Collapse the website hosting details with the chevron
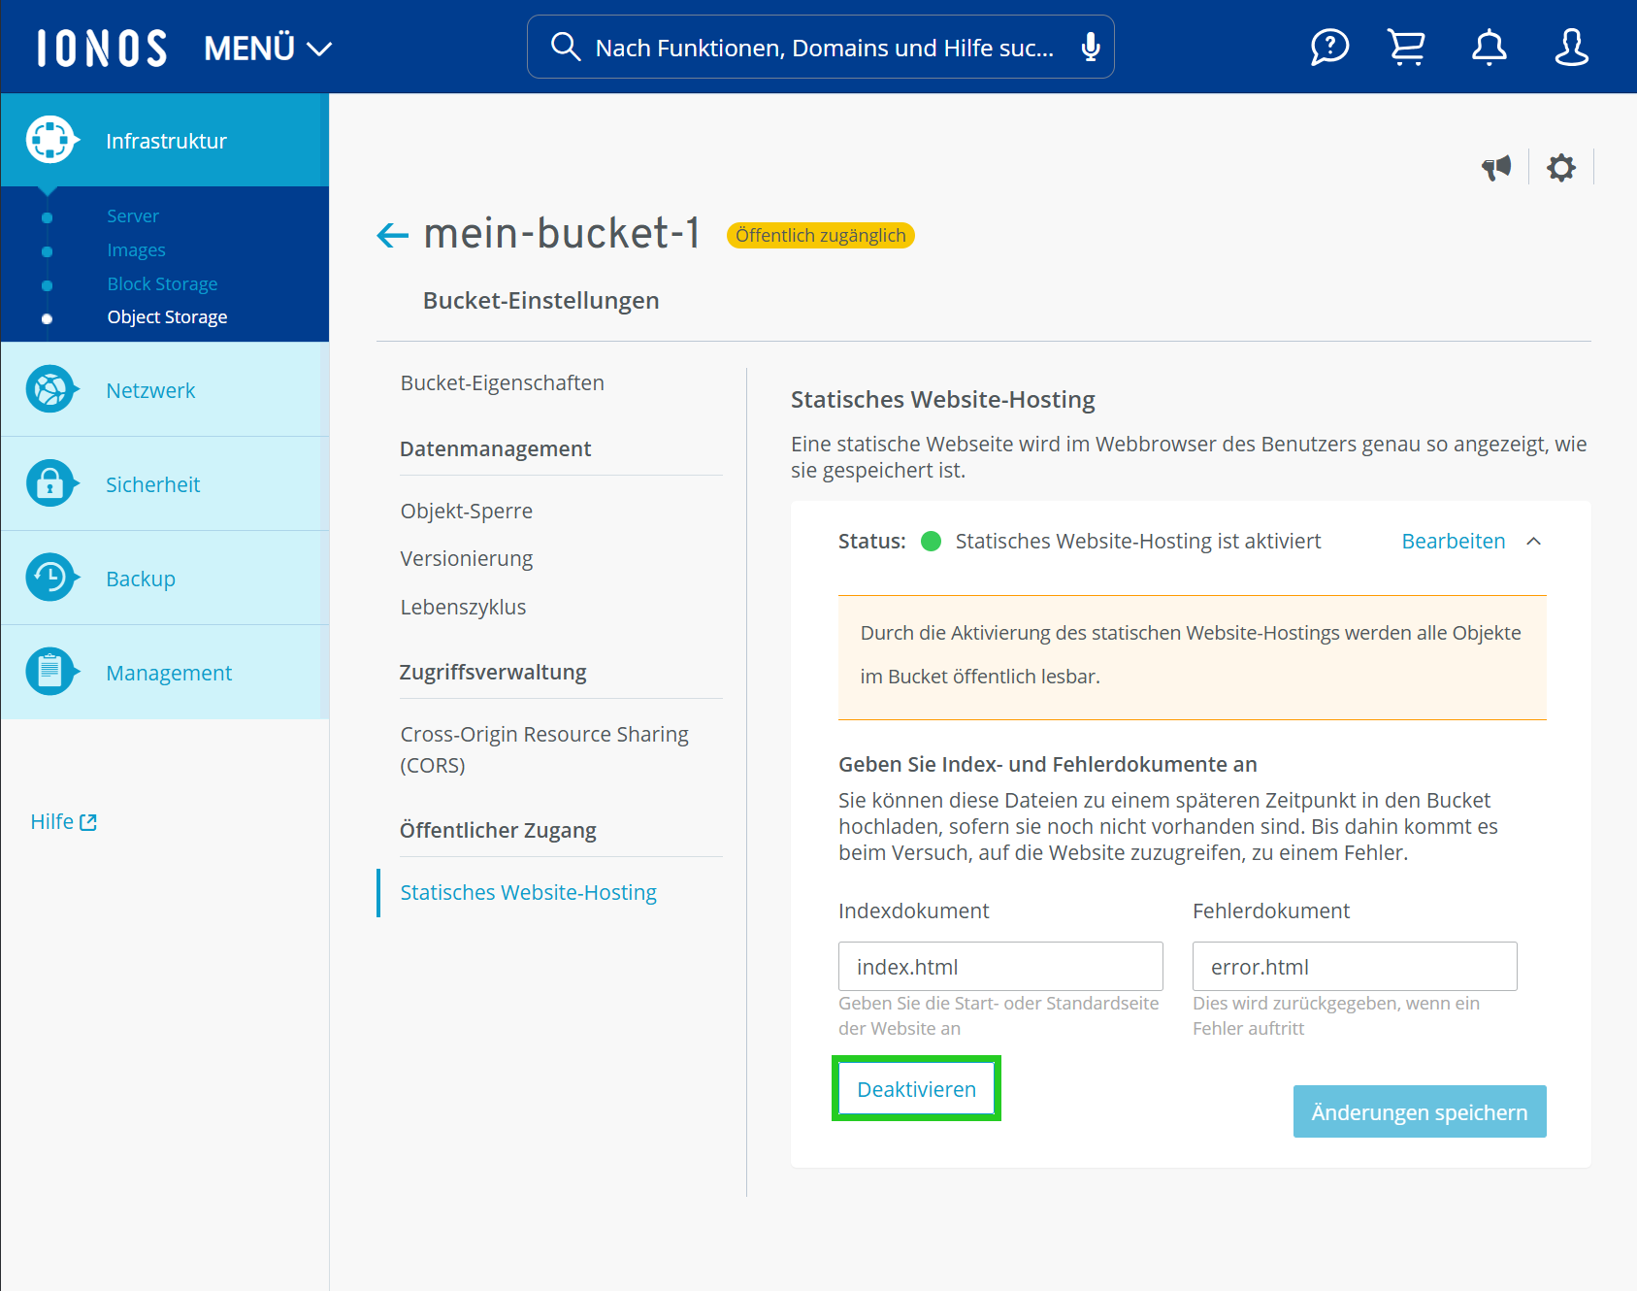 click(1535, 542)
